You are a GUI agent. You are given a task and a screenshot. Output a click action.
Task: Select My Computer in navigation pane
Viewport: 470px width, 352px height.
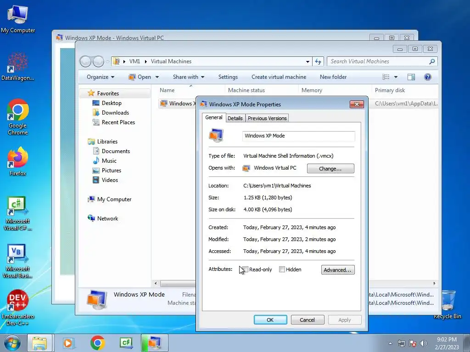coord(114,199)
